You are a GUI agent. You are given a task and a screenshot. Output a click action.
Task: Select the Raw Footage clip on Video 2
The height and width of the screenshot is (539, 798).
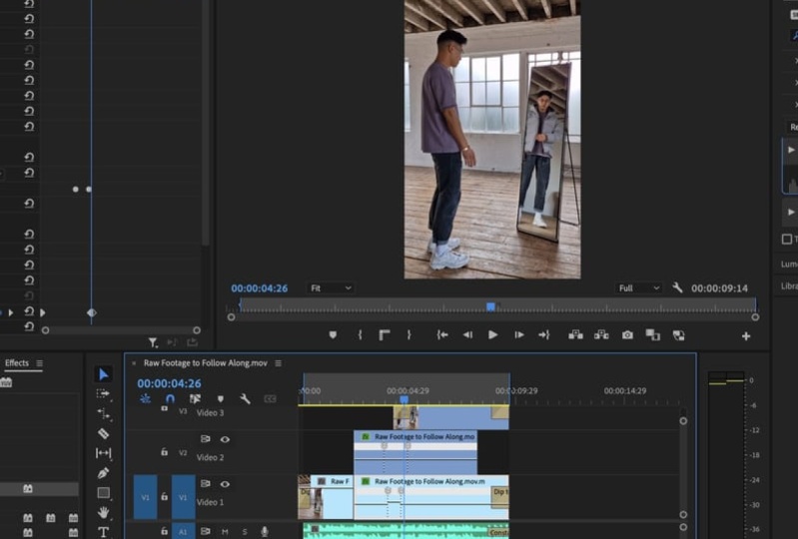[x=415, y=452]
